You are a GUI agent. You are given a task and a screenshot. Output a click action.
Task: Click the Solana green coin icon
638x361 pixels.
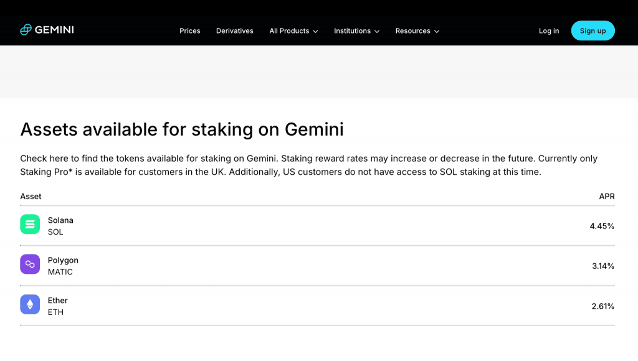(30, 225)
